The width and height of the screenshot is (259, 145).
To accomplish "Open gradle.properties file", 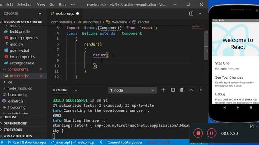I will (x=24, y=38).
